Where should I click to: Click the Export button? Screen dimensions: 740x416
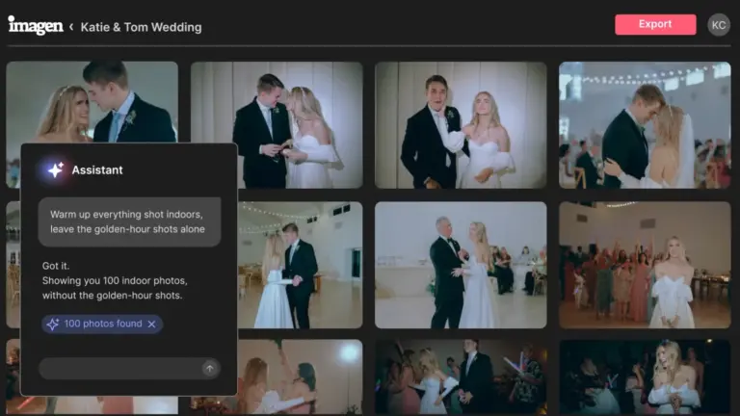point(655,24)
